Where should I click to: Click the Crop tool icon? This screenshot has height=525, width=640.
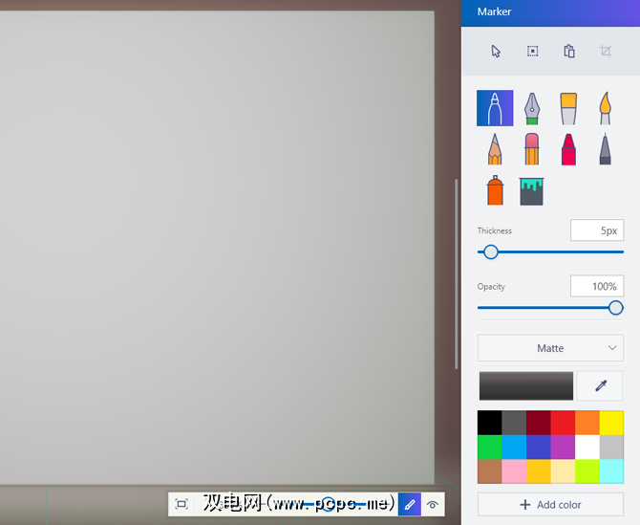[606, 52]
